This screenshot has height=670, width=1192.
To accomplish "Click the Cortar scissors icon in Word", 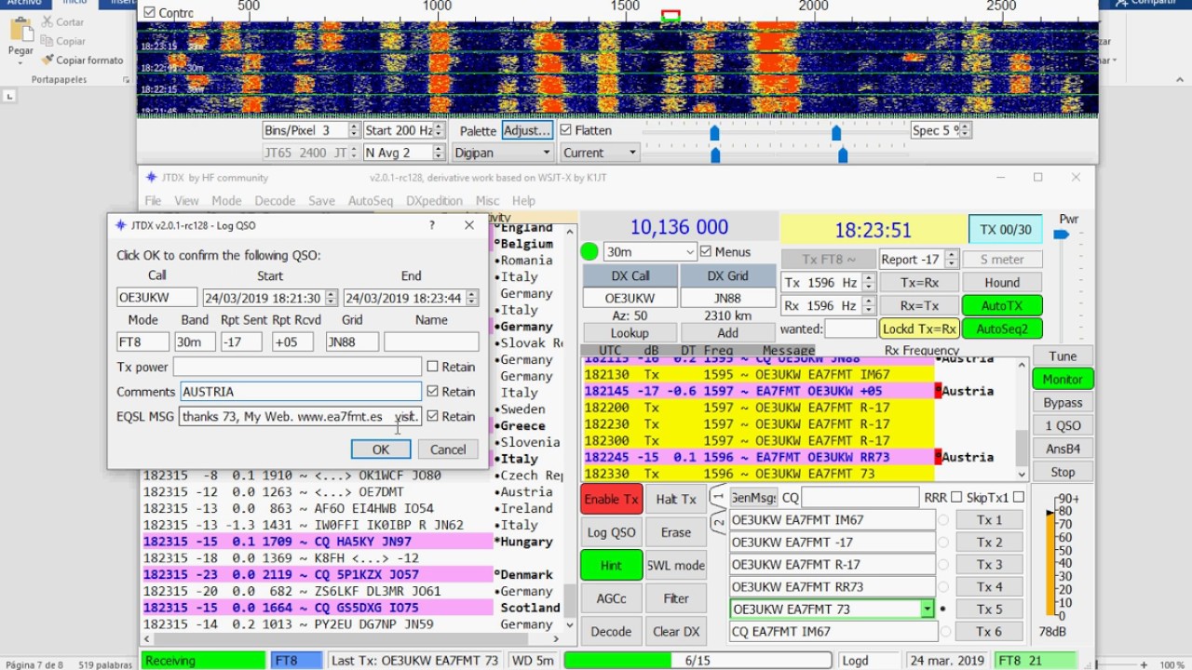I will coord(47,21).
